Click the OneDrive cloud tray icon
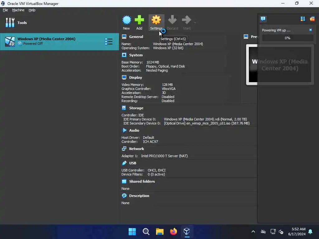Viewport: 319px width, 239px height. click(x=263, y=232)
